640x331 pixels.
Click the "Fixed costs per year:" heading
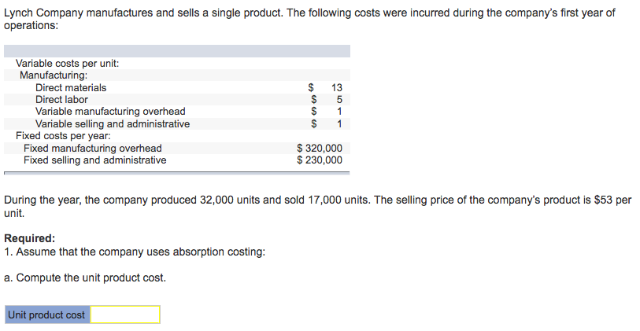[63, 135]
